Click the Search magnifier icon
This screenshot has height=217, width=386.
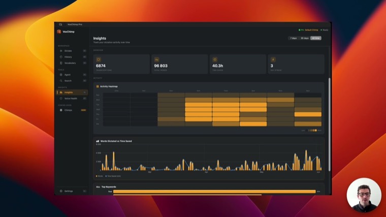click(61, 81)
